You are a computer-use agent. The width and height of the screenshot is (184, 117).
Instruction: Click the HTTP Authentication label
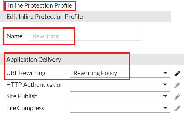(35, 85)
